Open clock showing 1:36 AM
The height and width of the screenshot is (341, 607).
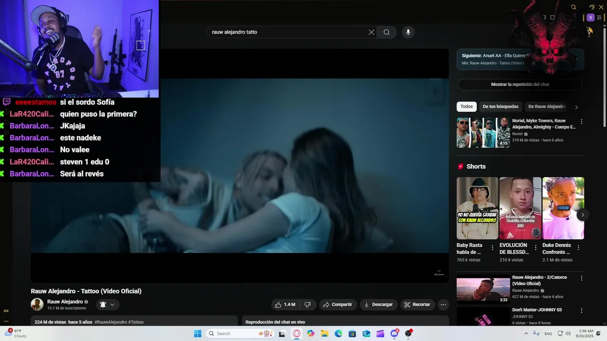(586, 333)
